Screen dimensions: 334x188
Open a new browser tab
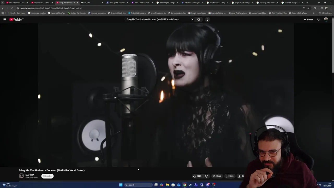pyautogui.click(x=307, y=3)
